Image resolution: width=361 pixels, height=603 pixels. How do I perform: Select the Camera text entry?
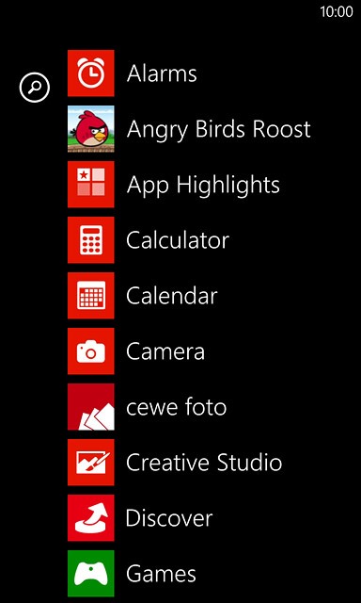coord(165,351)
